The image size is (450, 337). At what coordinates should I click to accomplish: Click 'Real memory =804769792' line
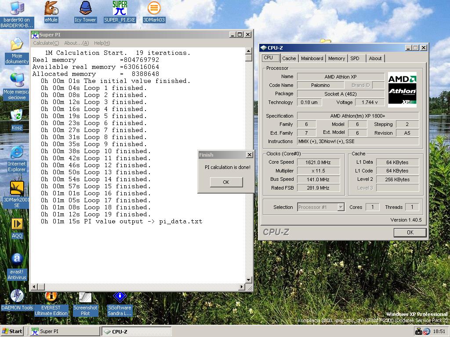(95, 60)
